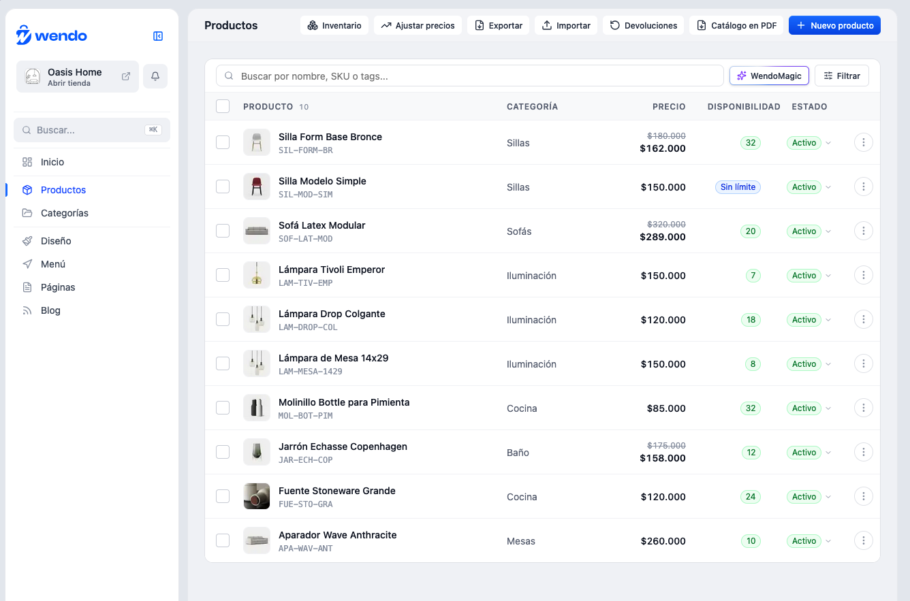Click the Oasis Home store avatar
Screen dimensions: 910x601
pyautogui.click(x=32, y=76)
